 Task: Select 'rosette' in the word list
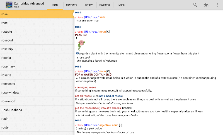(x=37, y=75)
